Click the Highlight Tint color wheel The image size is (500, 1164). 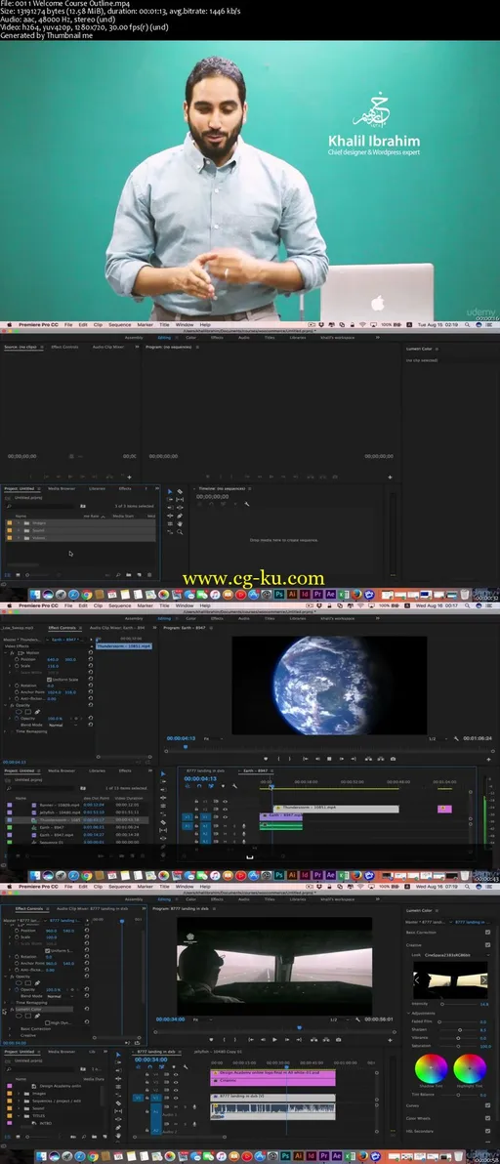tap(471, 1068)
